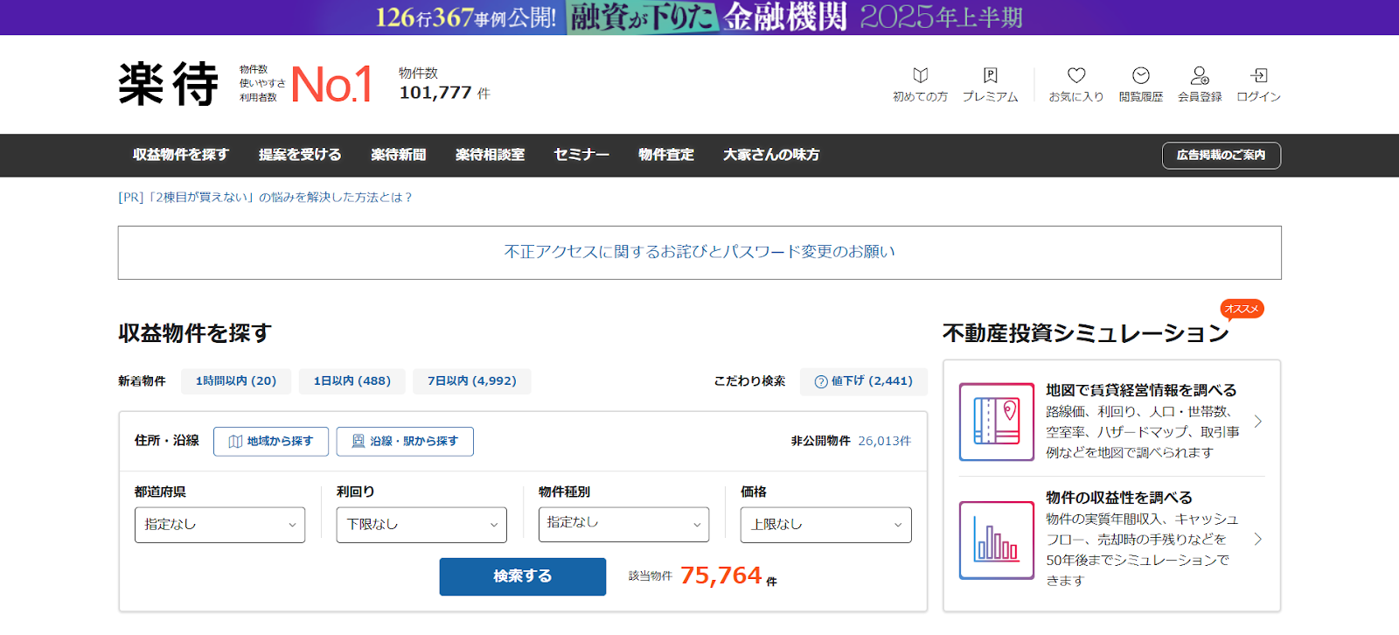Open the 物件査定 menu item
Image resolution: width=1399 pixels, height=635 pixels.
[666, 155]
